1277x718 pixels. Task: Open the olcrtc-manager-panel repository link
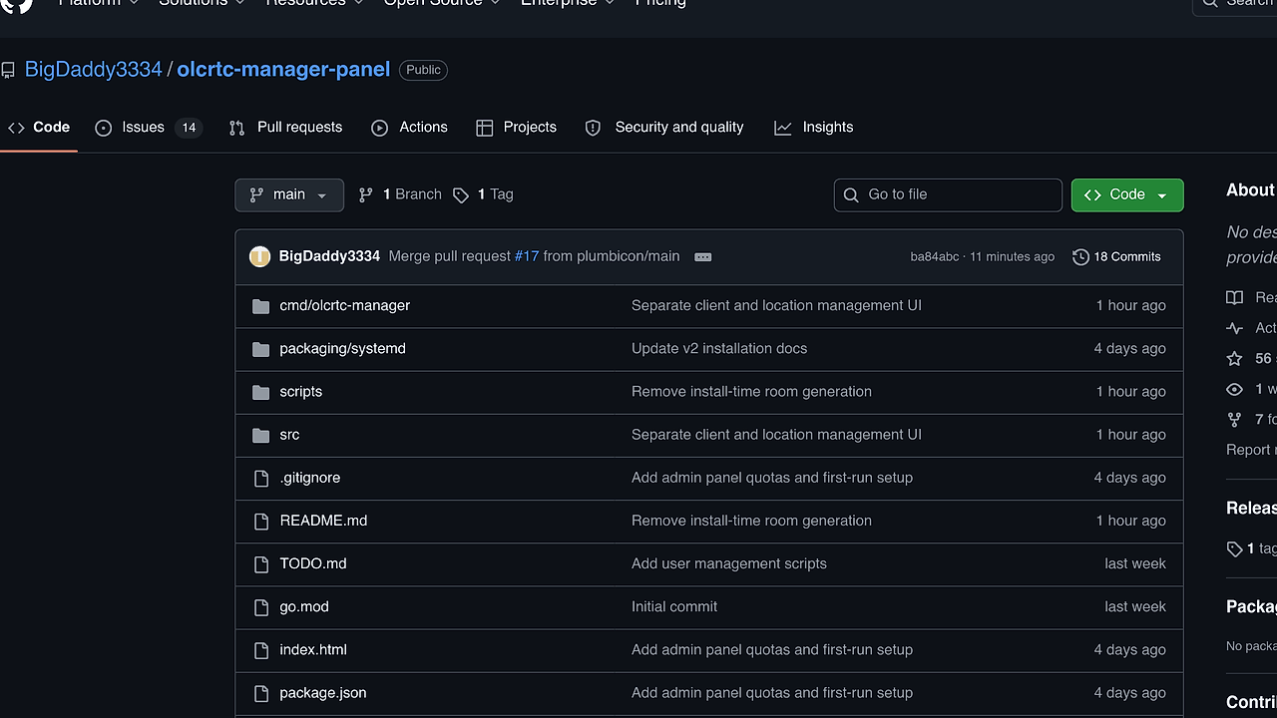[x=283, y=70]
